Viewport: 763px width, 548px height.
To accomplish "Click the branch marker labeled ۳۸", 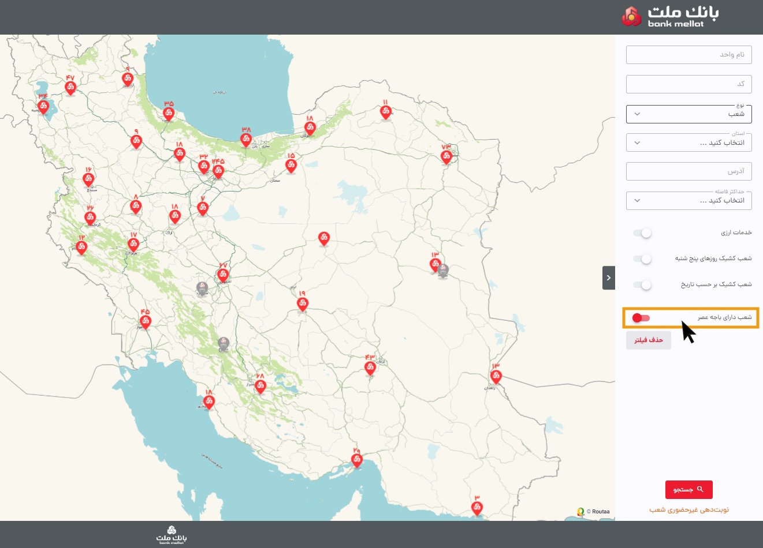I will click(x=246, y=140).
